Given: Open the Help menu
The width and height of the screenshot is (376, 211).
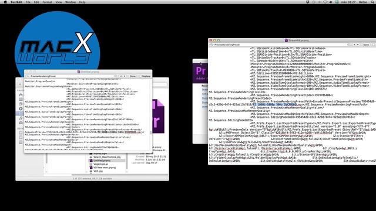Looking at the screenshot, I should [x=82, y=2].
